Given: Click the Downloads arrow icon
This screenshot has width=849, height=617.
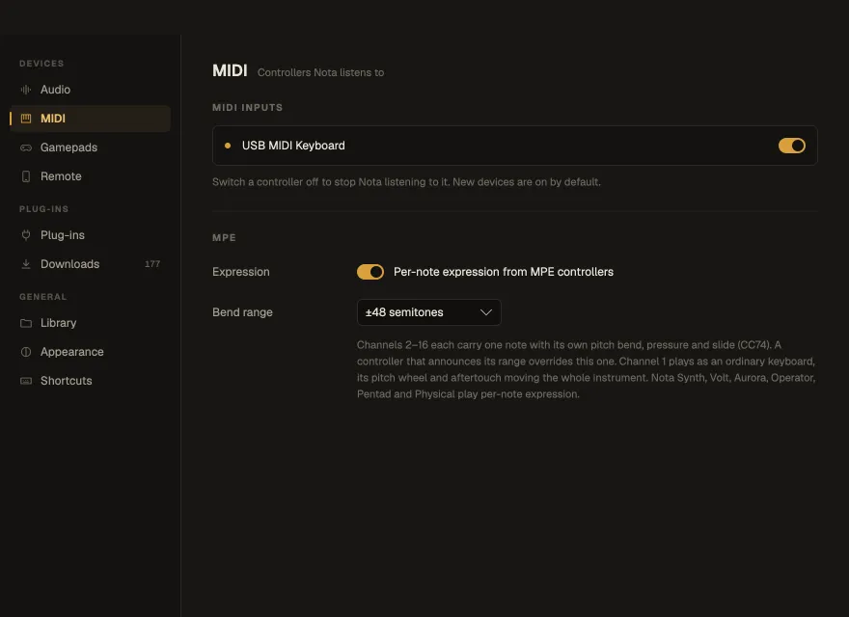Looking at the screenshot, I should click(25, 264).
